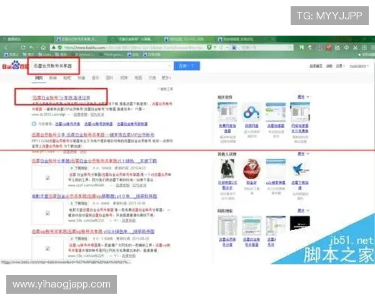Click the blue cloud-loop software thumbnail
375x300 pixels.
(x=251, y=112)
